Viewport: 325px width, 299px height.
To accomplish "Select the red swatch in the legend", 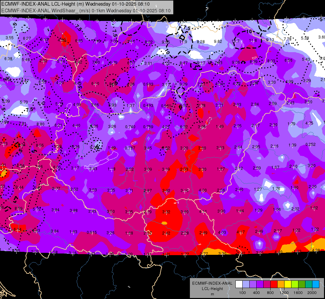I will 274,284.
